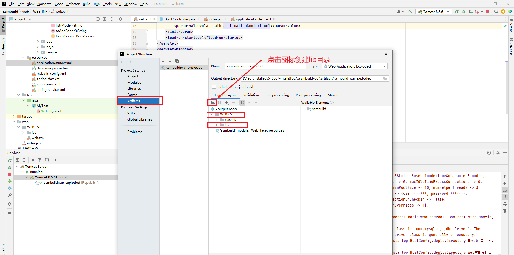This screenshot has width=514, height=255.
Task: Toggle Include in project build checkbox
Action: coord(214,87)
